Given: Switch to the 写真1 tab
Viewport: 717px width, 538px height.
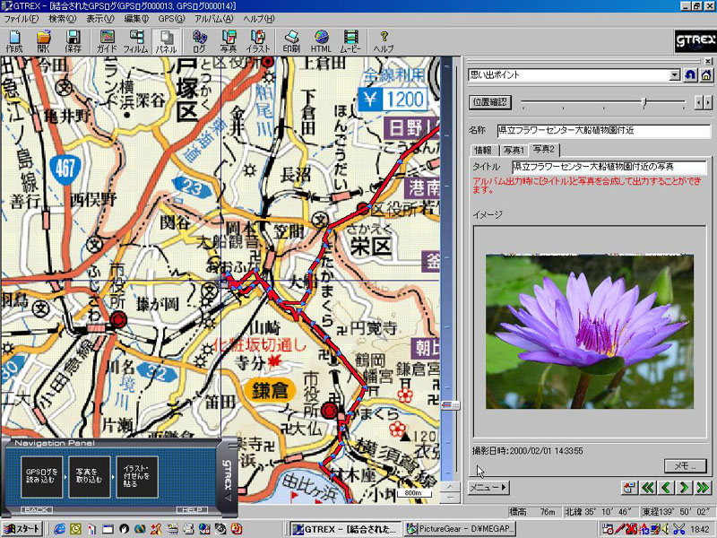Looking at the screenshot, I should (x=514, y=150).
